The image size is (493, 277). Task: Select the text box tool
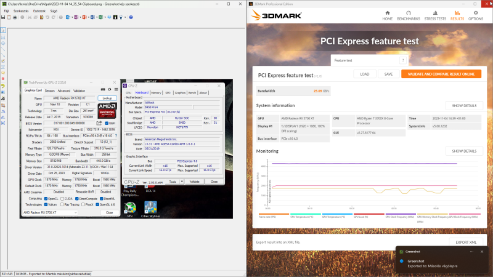pos(3,67)
